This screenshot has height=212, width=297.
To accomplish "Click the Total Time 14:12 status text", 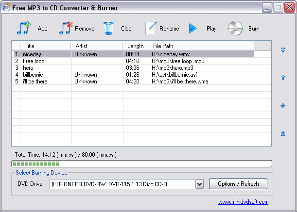I will click(66, 155).
